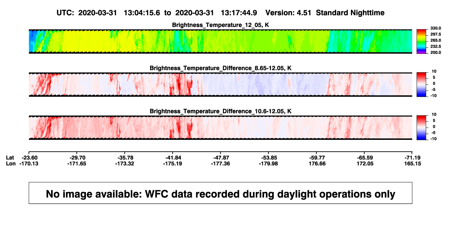Click longitude value -173.32
Viewport: 458px width, 235px height.
coord(125,163)
